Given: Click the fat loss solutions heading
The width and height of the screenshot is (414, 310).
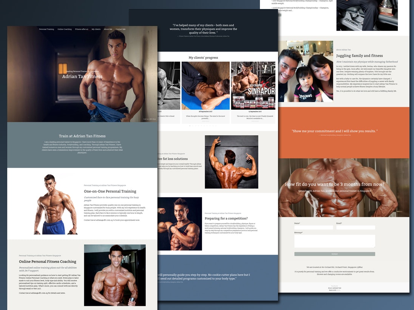Looking at the screenshot, I should click(173, 159).
